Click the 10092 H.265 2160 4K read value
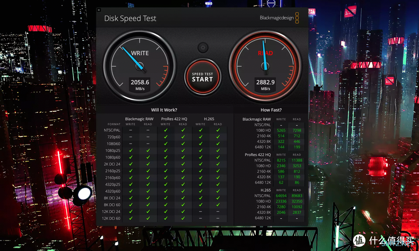 pyautogui.click(x=297, y=207)
